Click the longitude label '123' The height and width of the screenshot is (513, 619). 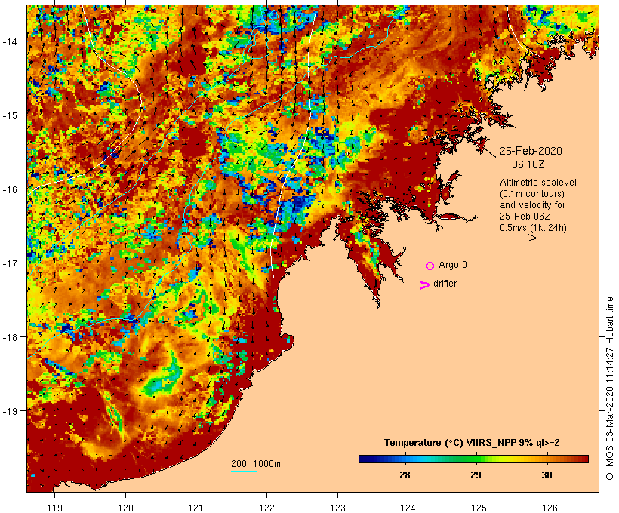[x=337, y=508]
